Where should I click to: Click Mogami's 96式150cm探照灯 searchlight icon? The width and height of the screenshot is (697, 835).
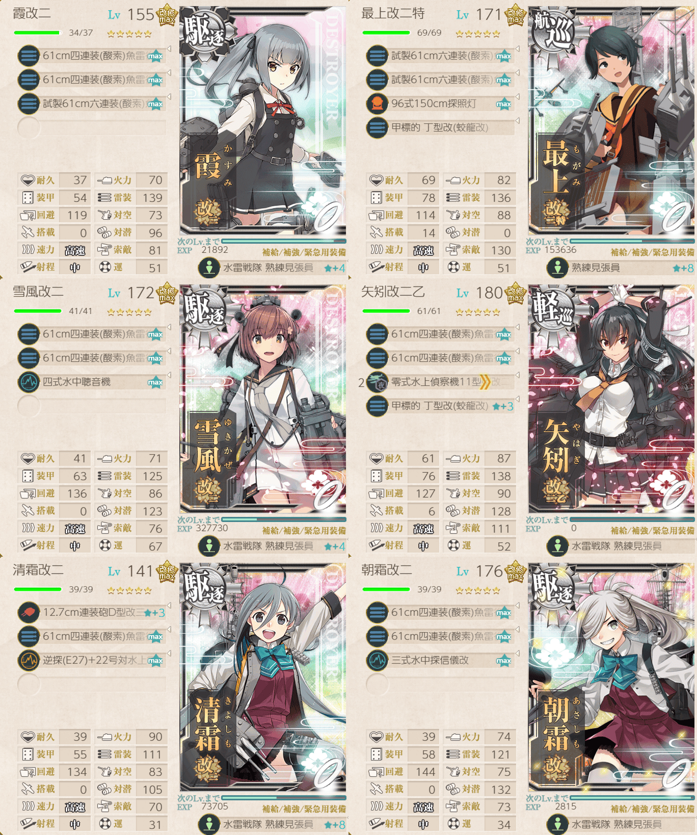pos(377,104)
